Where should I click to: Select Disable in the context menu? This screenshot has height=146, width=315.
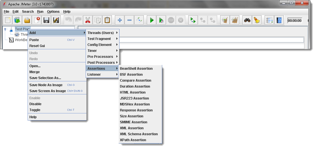pos(57,104)
